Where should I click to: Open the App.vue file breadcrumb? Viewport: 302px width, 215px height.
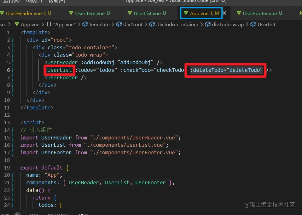point(30,25)
